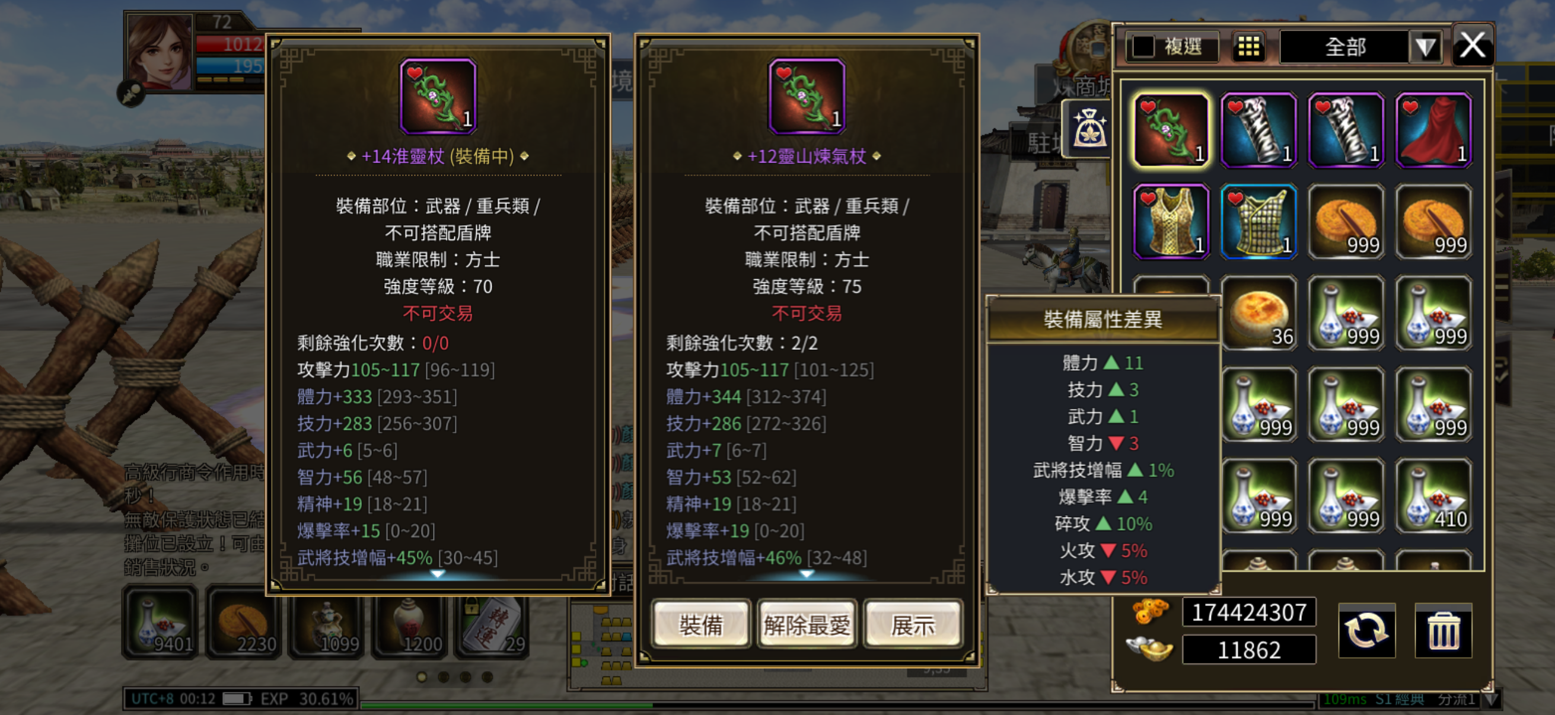
Task: Select the 36 count bun item
Action: coord(1258,312)
